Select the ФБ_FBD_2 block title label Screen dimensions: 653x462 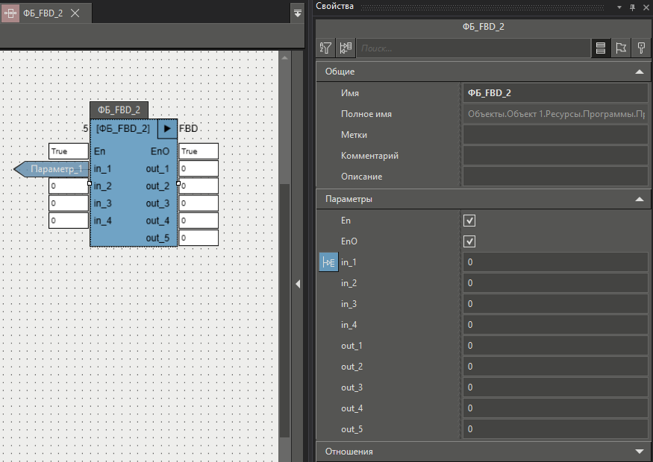point(119,110)
